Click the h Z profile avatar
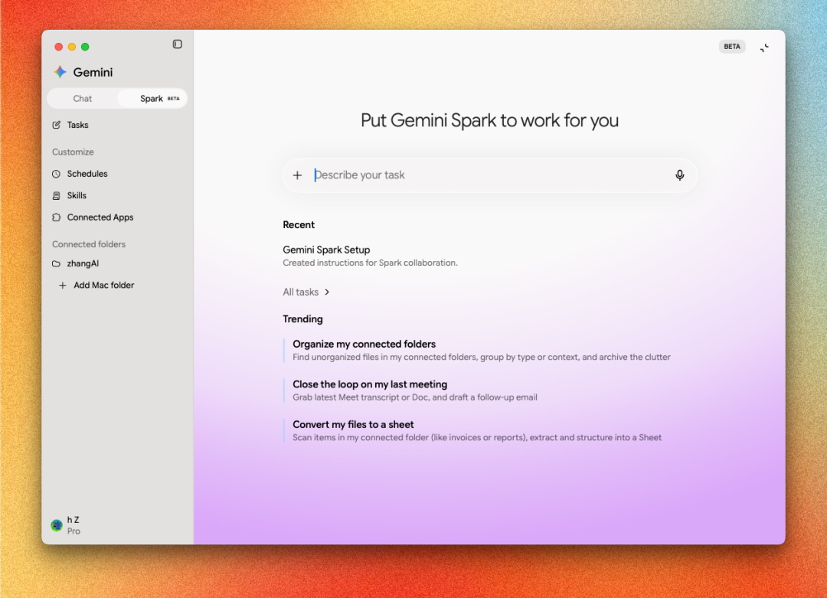Screen dimensions: 827x598 click(x=57, y=525)
